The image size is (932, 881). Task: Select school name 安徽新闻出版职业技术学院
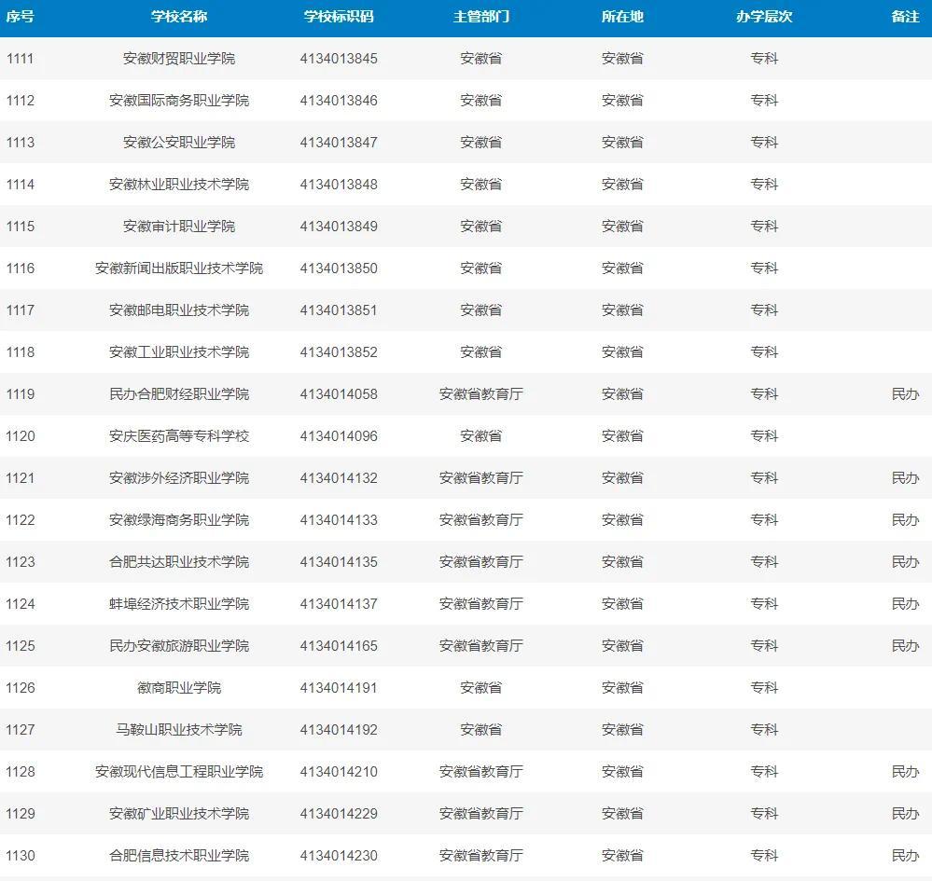point(179,268)
